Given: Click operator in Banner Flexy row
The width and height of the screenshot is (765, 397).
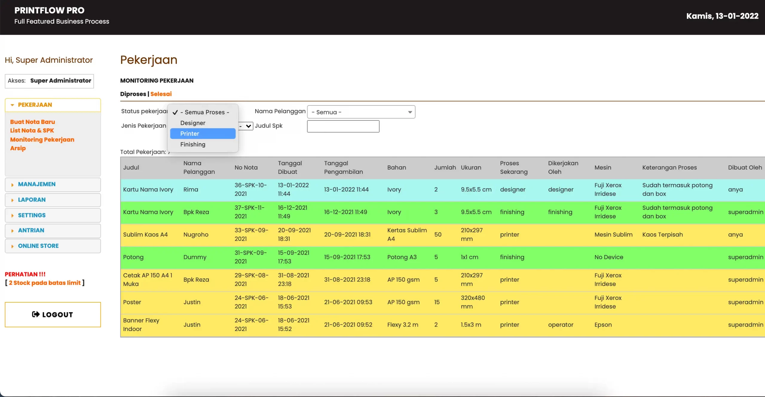Looking at the screenshot, I should (561, 325).
